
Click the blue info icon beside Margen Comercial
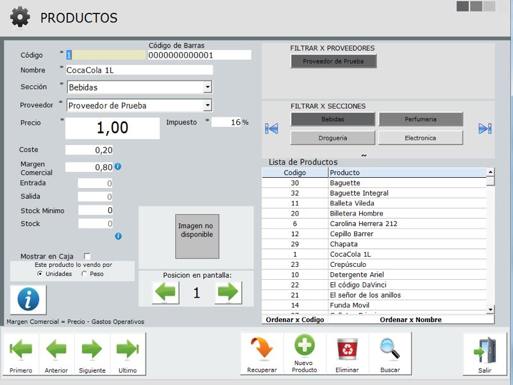[117, 167]
